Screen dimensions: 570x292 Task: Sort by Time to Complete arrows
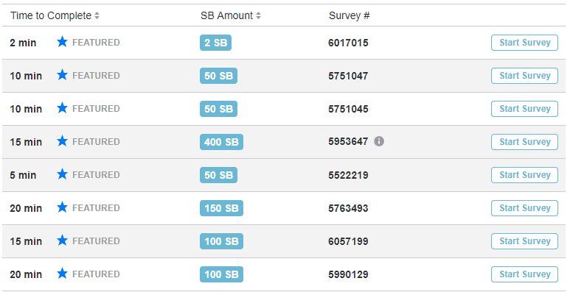click(97, 15)
